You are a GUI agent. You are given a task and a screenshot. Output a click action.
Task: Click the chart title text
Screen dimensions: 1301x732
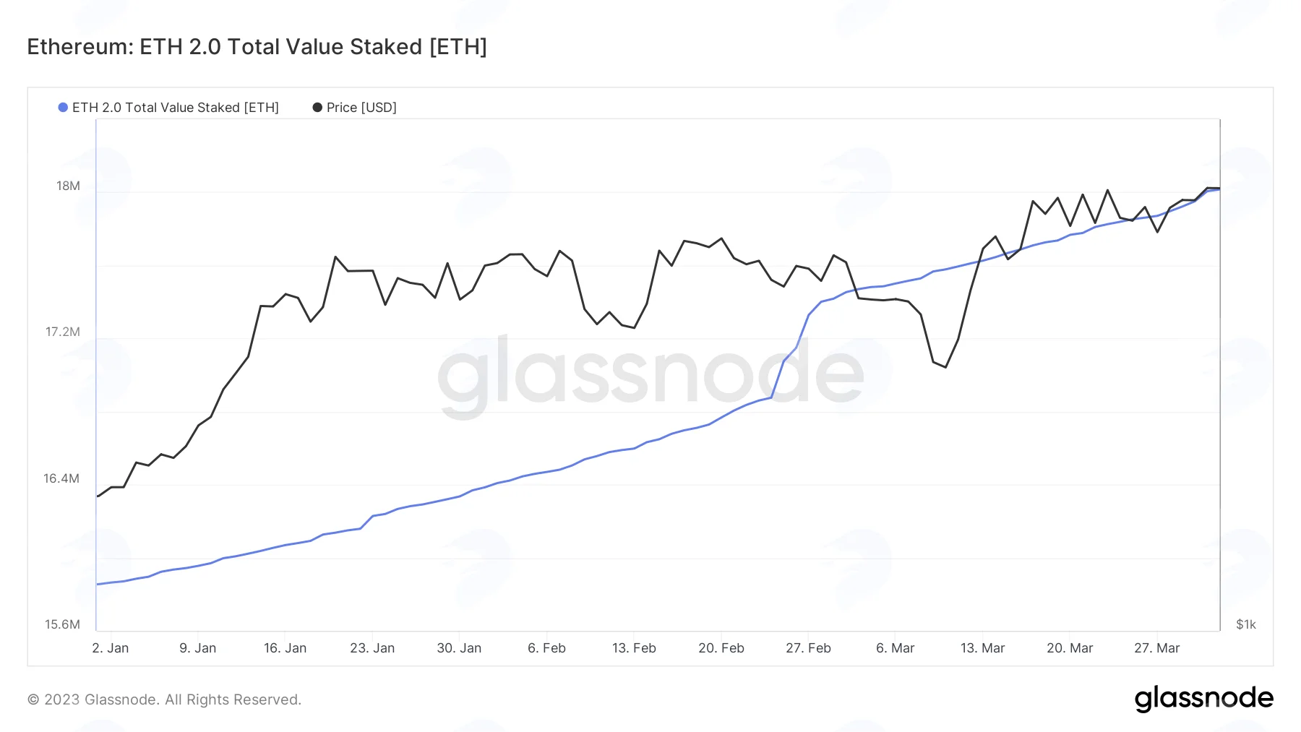257,47
